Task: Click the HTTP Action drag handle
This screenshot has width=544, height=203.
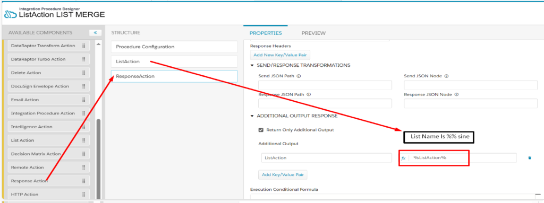Action: click(83, 195)
